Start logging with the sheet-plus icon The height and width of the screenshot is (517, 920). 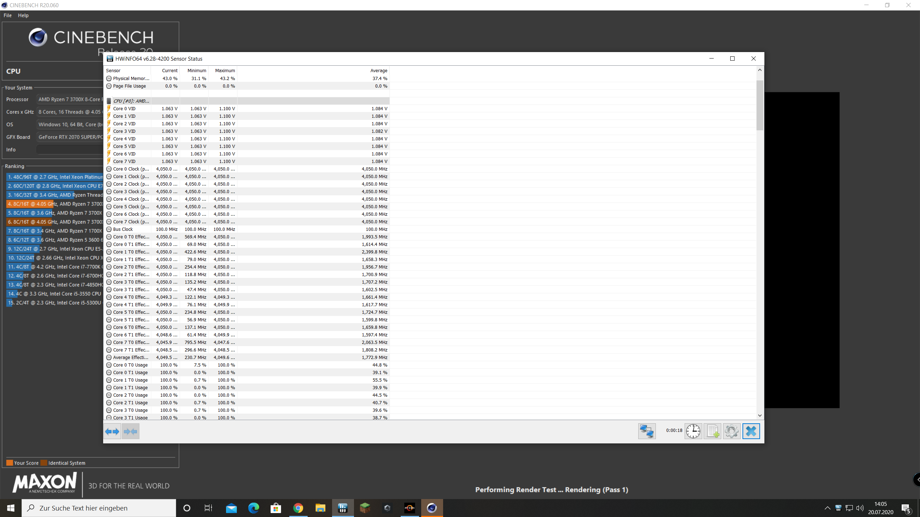pyautogui.click(x=712, y=431)
